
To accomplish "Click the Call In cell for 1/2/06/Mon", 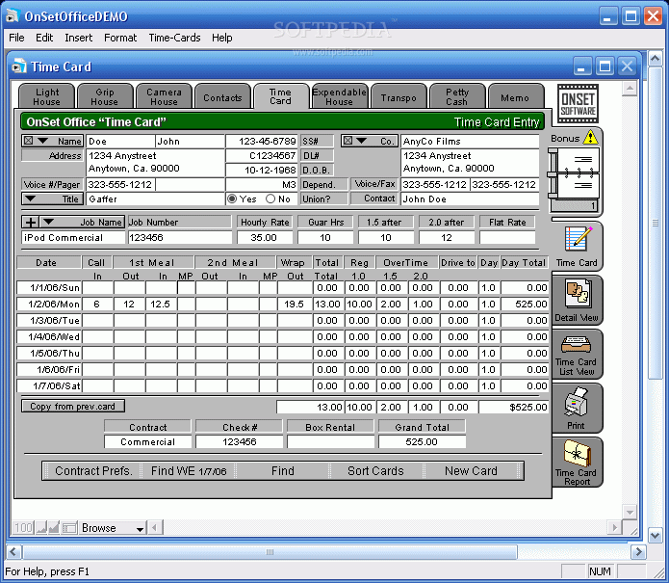I will tap(98, 305).
